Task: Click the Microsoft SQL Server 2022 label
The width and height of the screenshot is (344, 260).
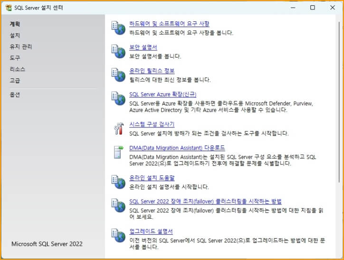Action: pos(47,244)
